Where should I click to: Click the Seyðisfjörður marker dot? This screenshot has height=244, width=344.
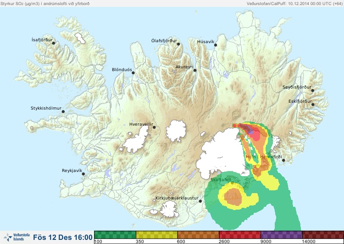(313, 90)
